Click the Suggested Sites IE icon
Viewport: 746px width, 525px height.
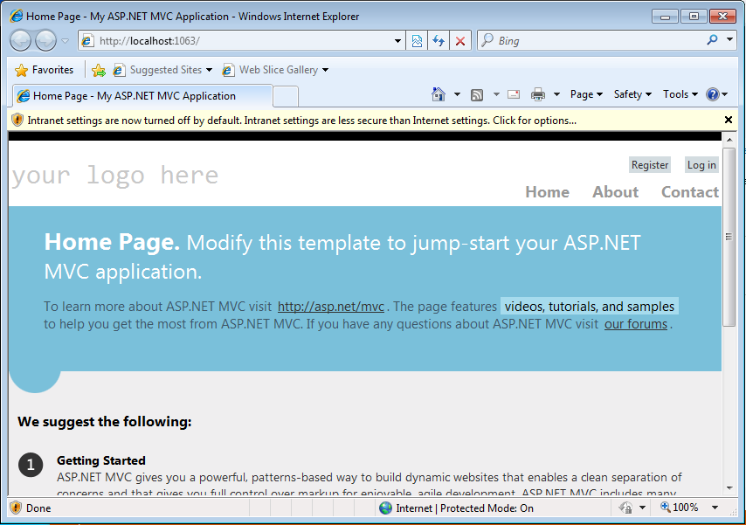pyautogui.click(x=119, y=71)
